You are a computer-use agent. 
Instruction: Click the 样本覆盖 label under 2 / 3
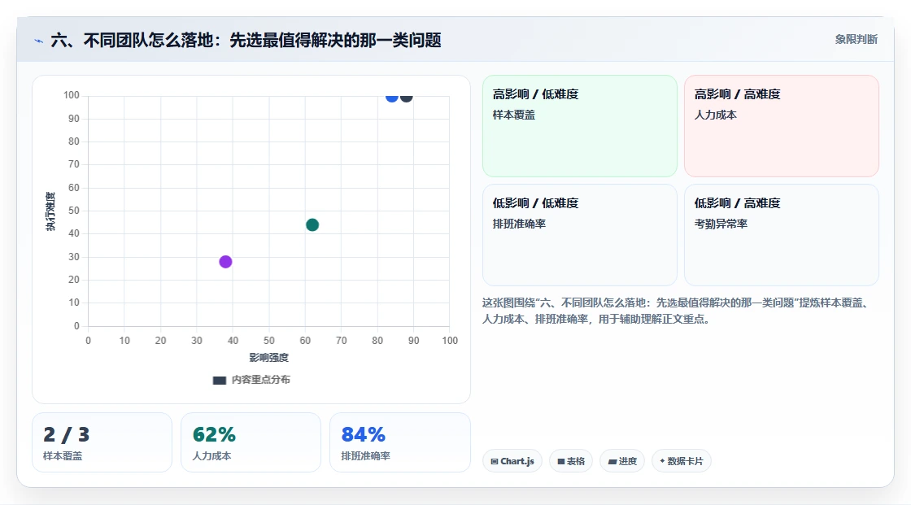tap(62, 456)
